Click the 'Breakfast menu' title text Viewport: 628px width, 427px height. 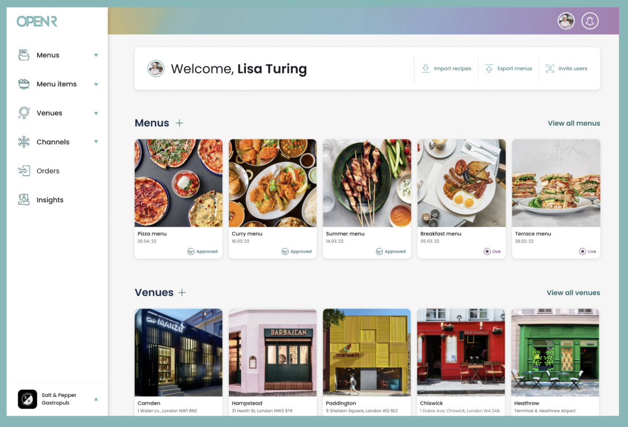(440, 234)
